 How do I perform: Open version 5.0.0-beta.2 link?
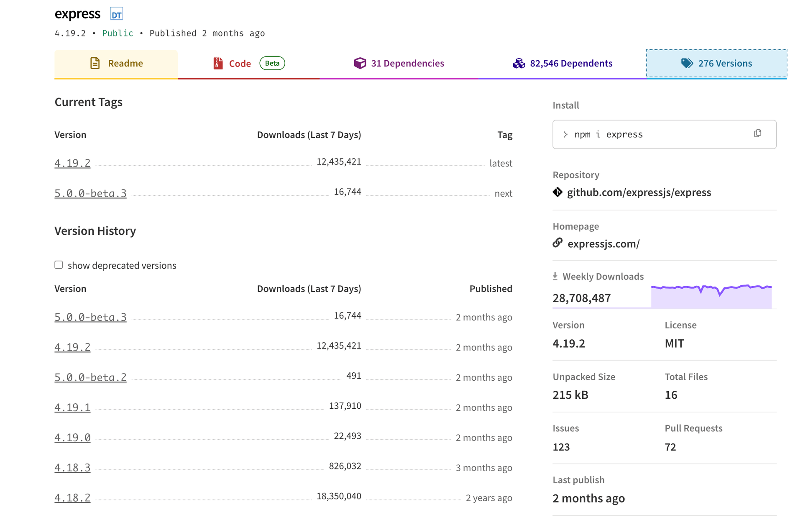(x=90, y=377)
